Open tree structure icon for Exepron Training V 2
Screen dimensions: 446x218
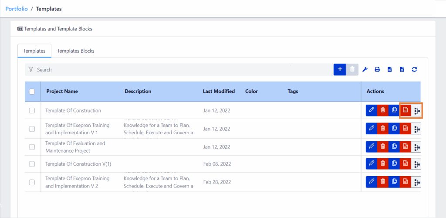[416, 182]
